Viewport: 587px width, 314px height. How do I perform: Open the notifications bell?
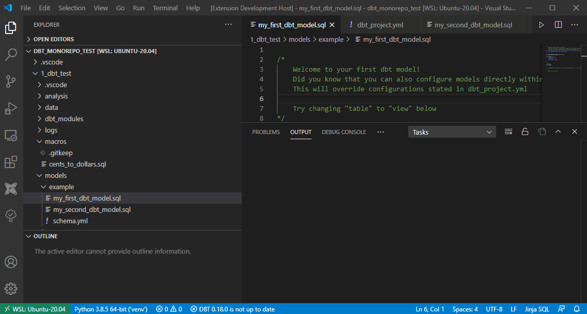tap(577, 309)
